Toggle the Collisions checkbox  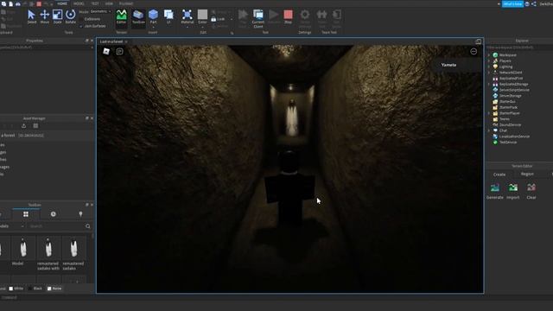(x=80, y=19)
